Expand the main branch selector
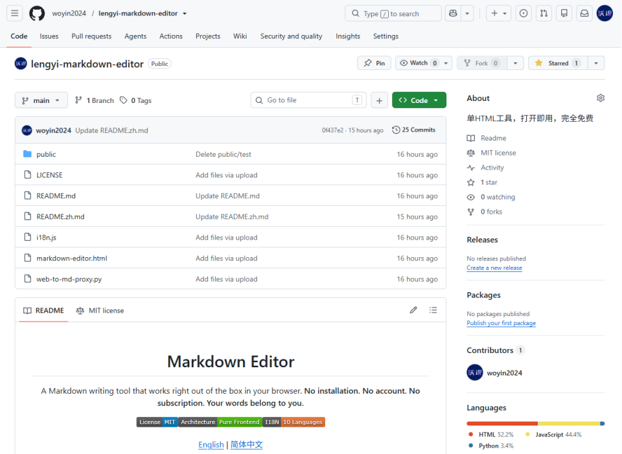 (x=41, y=100)
